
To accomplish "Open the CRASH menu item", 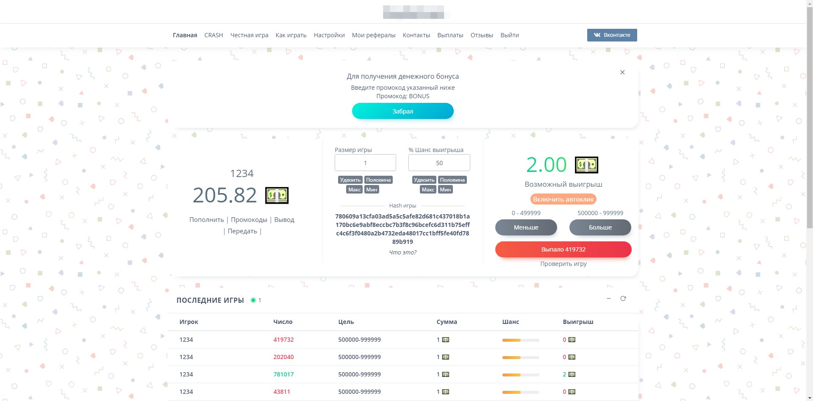I will tap(214, 35).
